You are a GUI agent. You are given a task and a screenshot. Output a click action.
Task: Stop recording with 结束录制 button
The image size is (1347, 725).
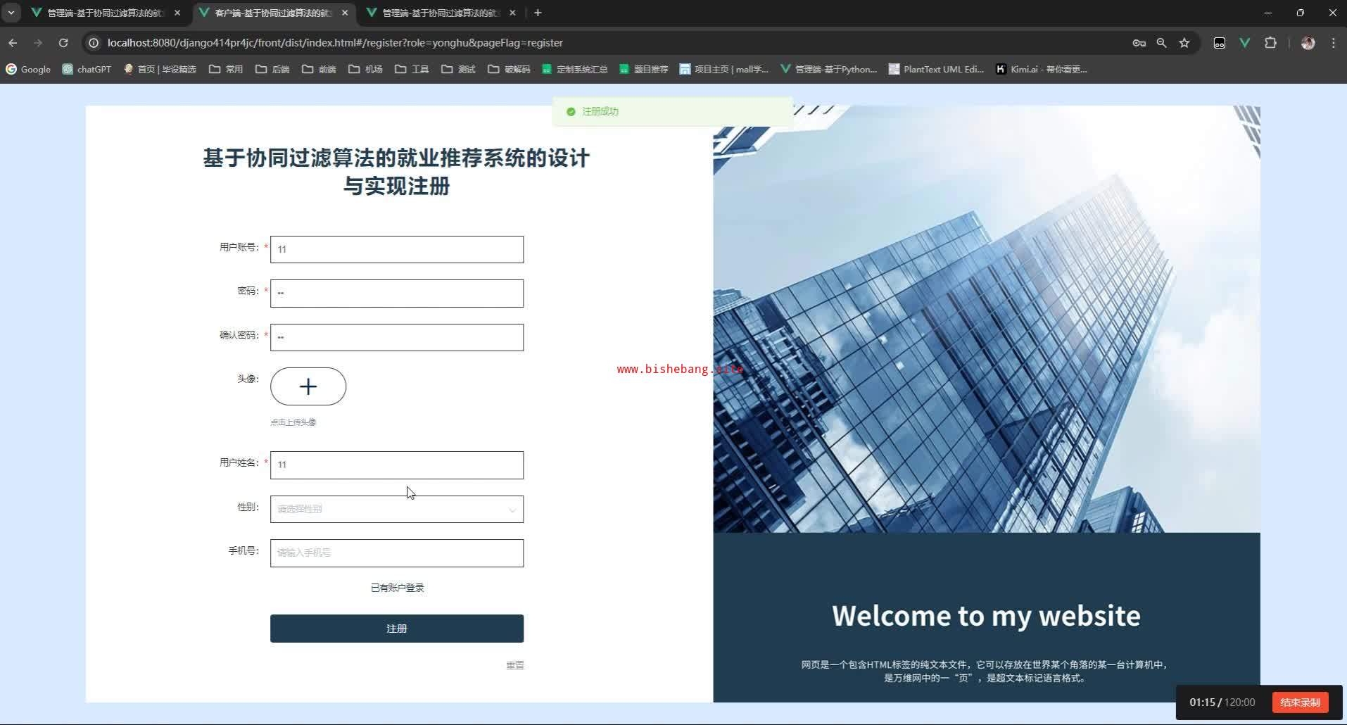click(x=1300, y=702)
